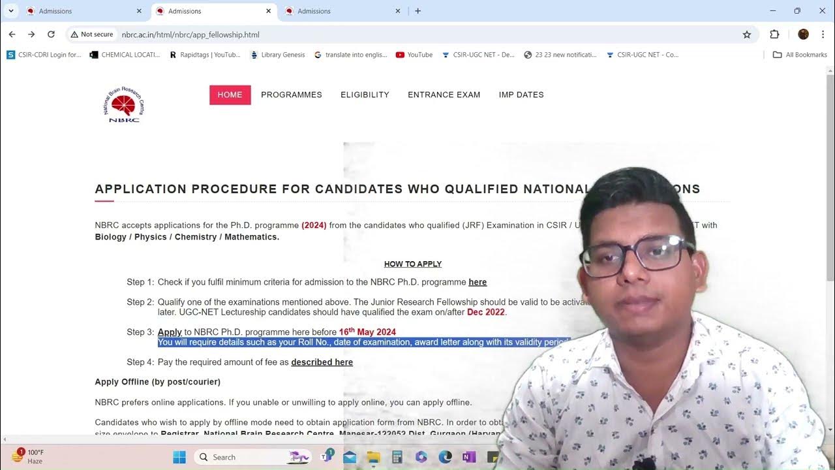Open the ENTRANCE EXAM menu item
The image size is (835, 470).
(x=444, y=95)
